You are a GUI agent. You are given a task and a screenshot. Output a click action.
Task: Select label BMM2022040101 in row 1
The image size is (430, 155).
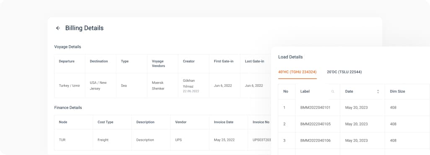tap(315, 108)
